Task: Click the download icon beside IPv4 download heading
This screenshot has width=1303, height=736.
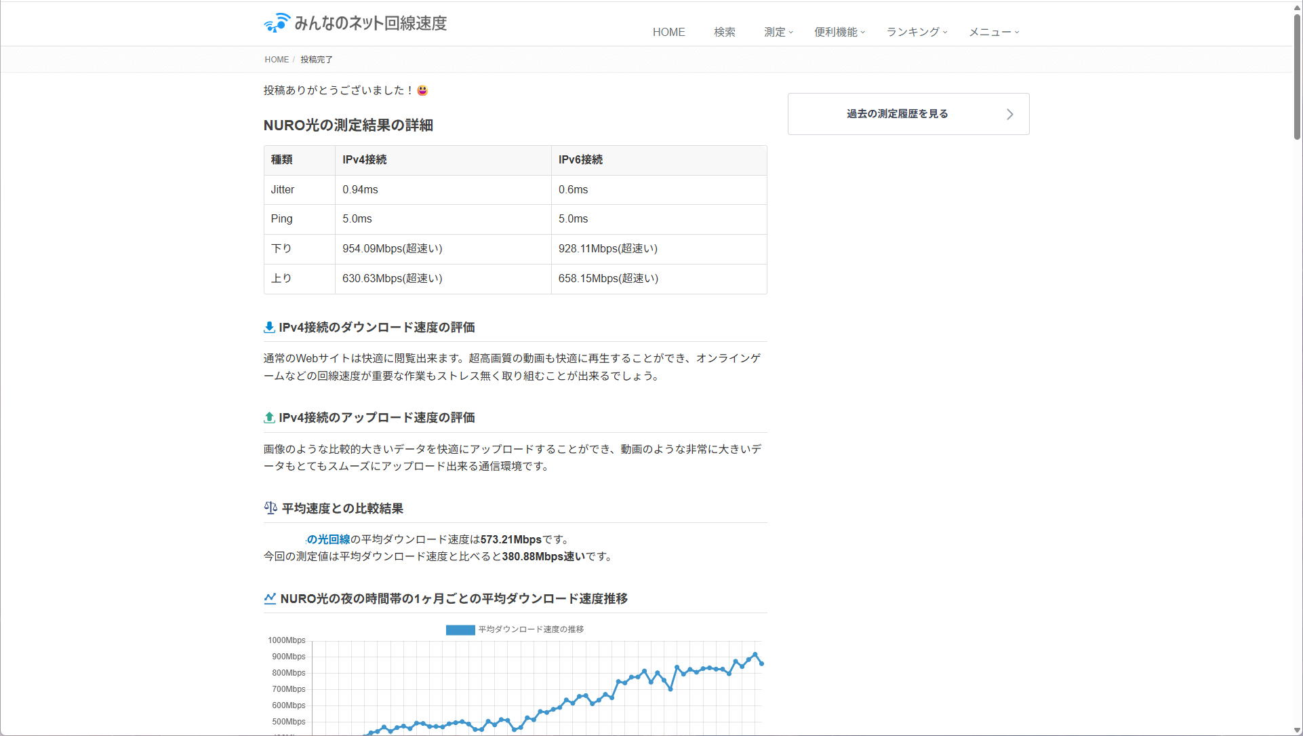Action: click(269, 328)
